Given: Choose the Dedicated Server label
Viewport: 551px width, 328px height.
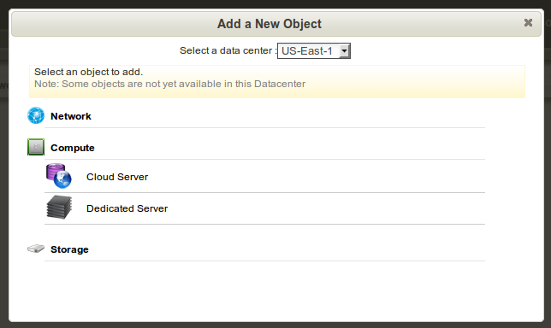Looking at the screenshot, I should tap(127, 208).
